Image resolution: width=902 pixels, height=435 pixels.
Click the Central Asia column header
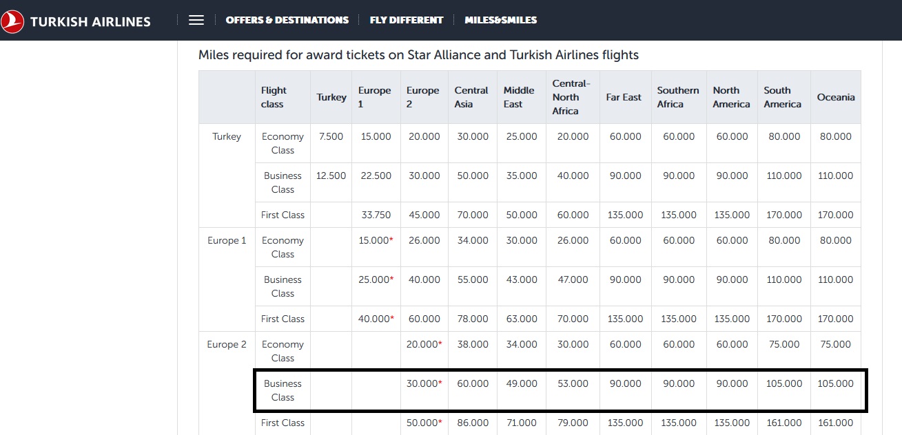tap(471, 97)
